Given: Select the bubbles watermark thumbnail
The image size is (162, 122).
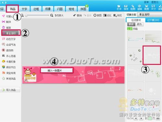Looking at the screenshot, I should coord(135,56).
